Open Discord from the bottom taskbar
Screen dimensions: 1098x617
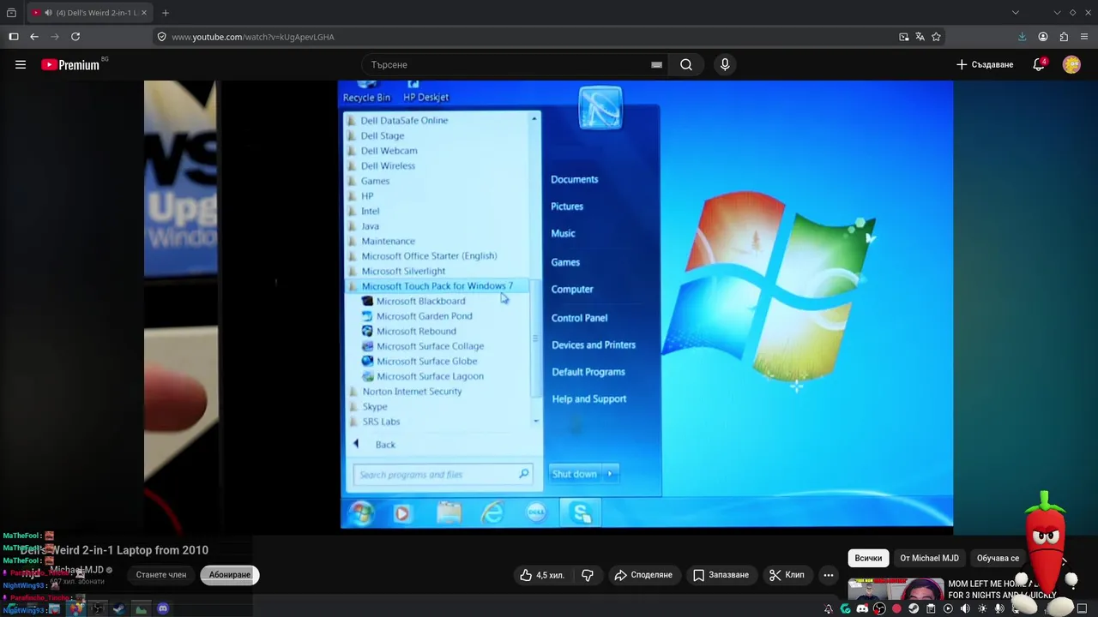tap(163, 608)
